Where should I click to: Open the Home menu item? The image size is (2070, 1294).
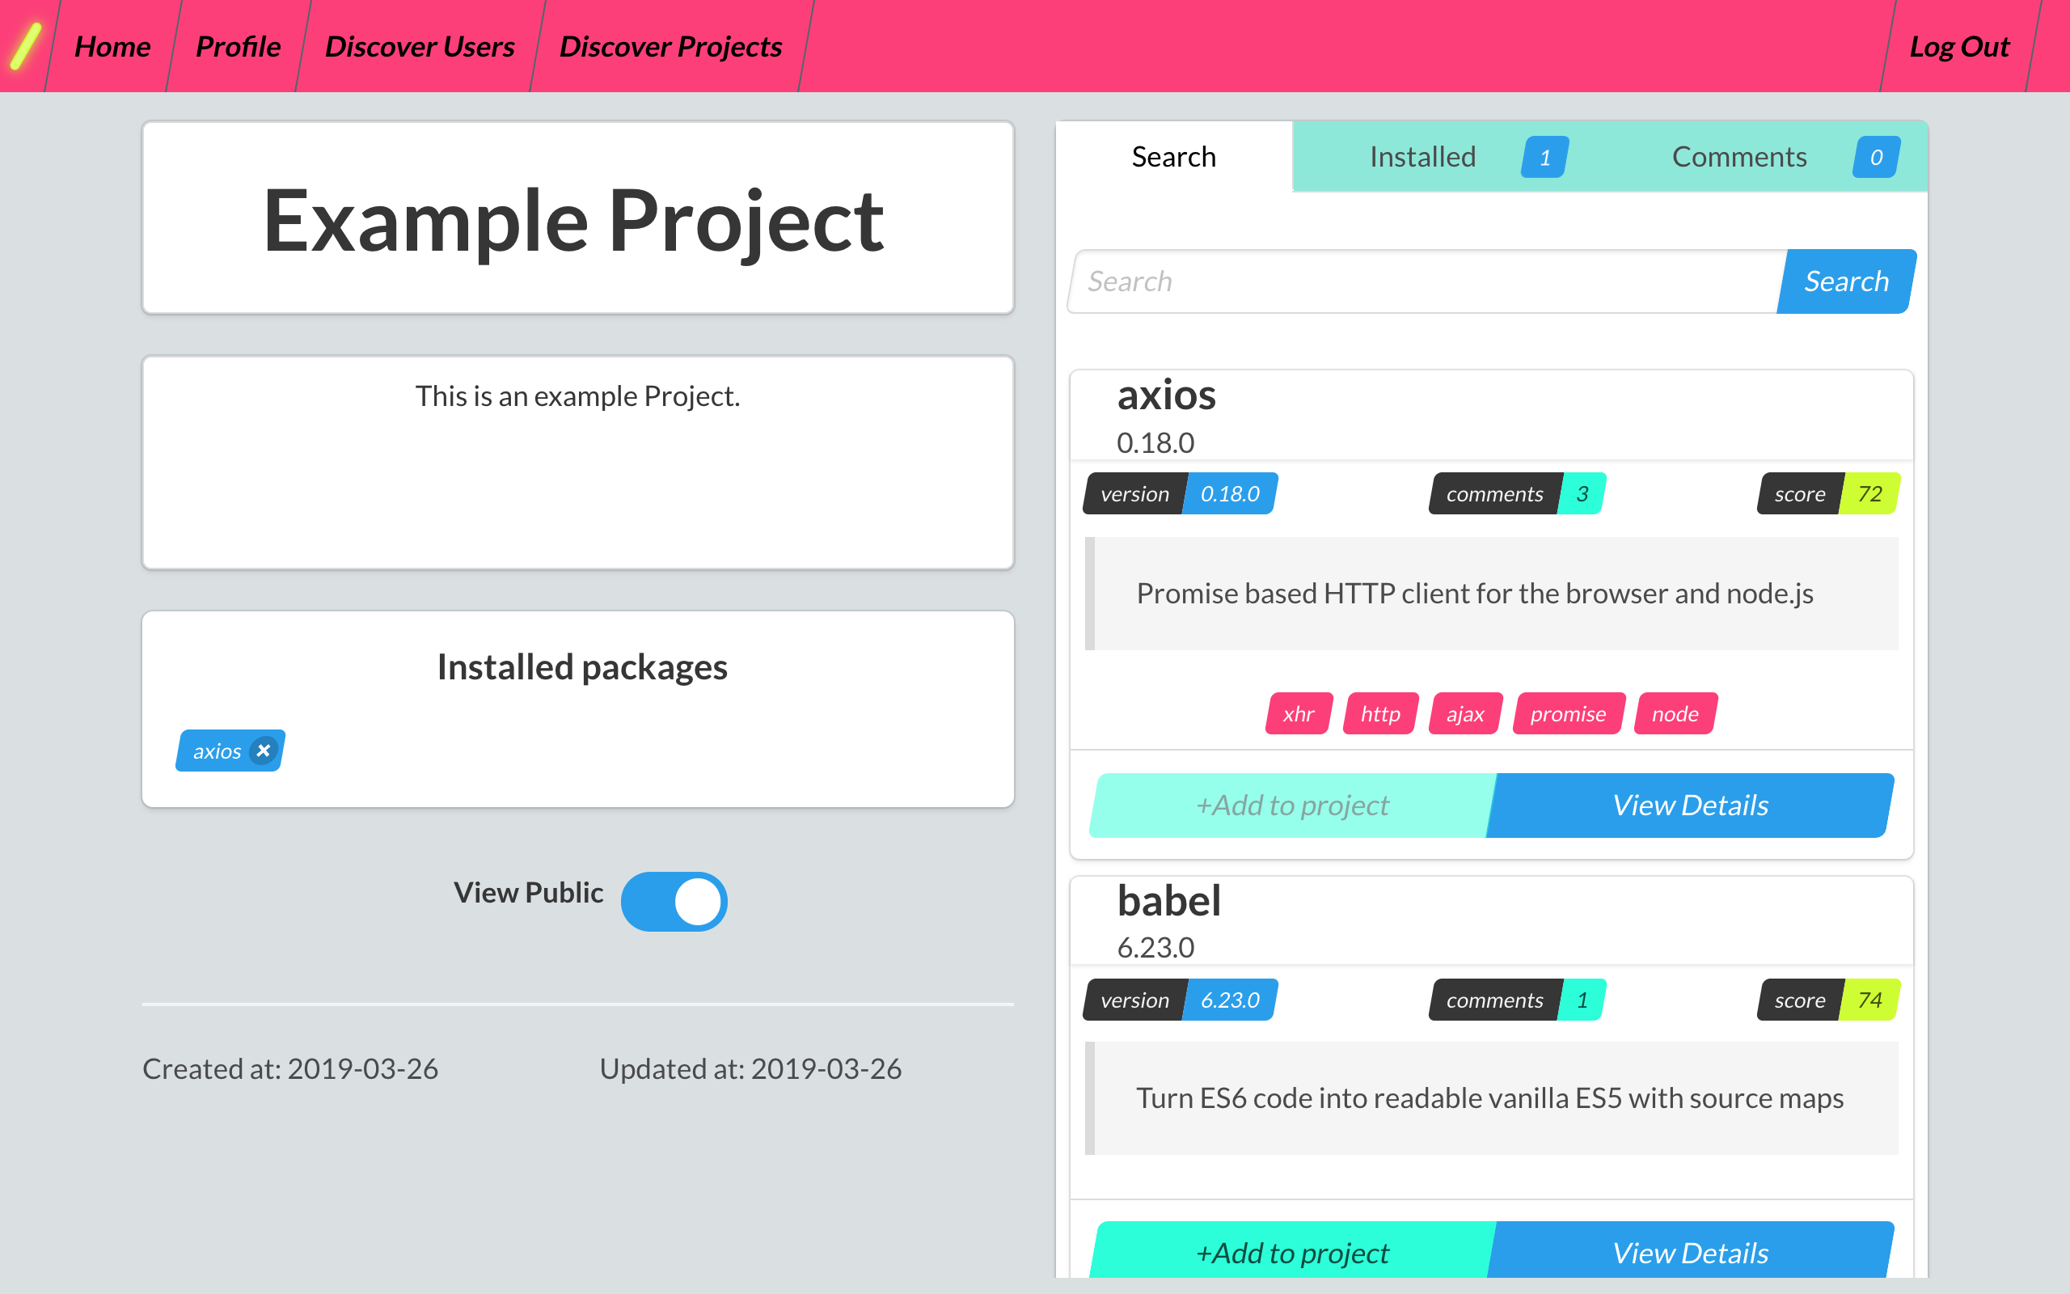[x=112, y=46]
